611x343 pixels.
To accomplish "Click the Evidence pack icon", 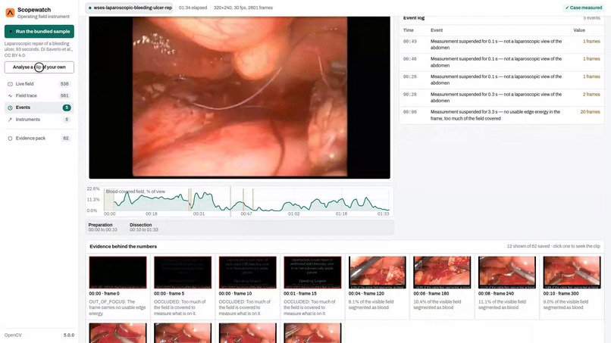I will tap(10, 139).
